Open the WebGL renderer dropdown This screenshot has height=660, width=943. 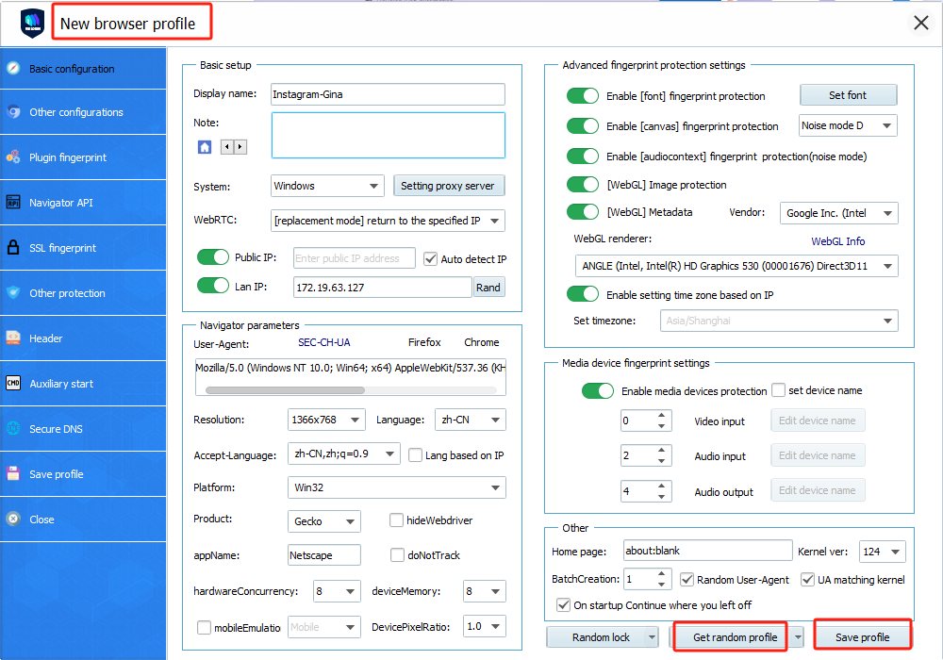[736, 266]
